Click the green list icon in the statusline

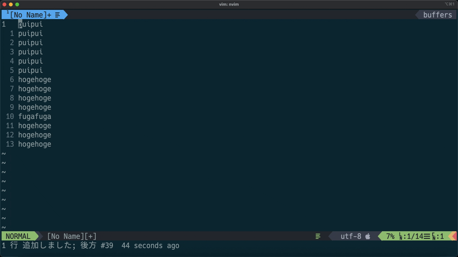point(318,236)
